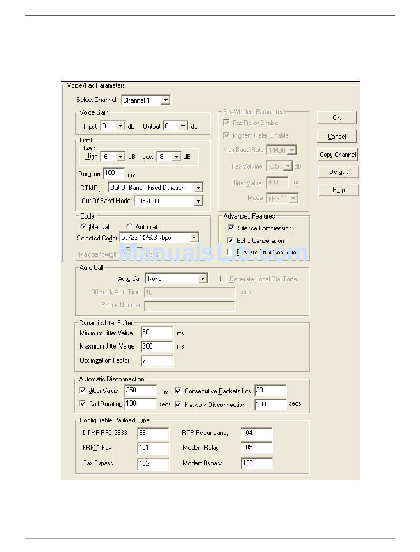Viewport: 420px width, 552px height.
Task: Click the Consecutive Packets Lost value field
Action: tap(271, 391)
